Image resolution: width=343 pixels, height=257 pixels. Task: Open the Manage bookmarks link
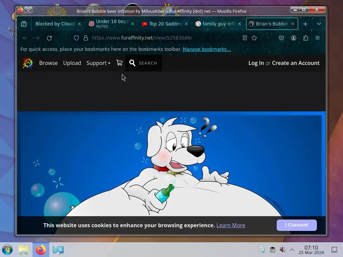click(207, 49)
